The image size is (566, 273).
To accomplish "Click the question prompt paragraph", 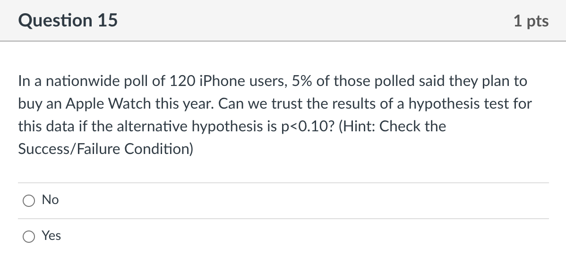I will click(x=274, y=113).
